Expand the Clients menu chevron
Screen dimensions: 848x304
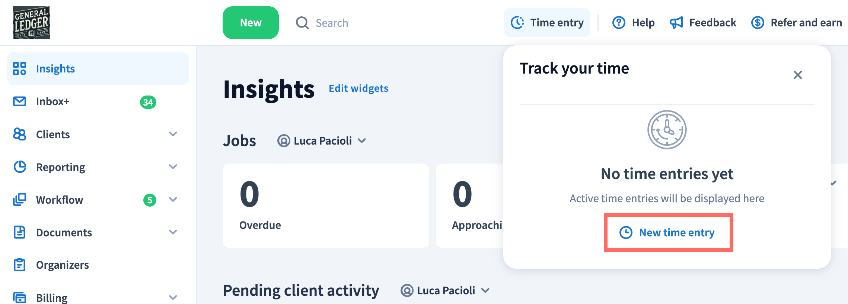point(173,134)
